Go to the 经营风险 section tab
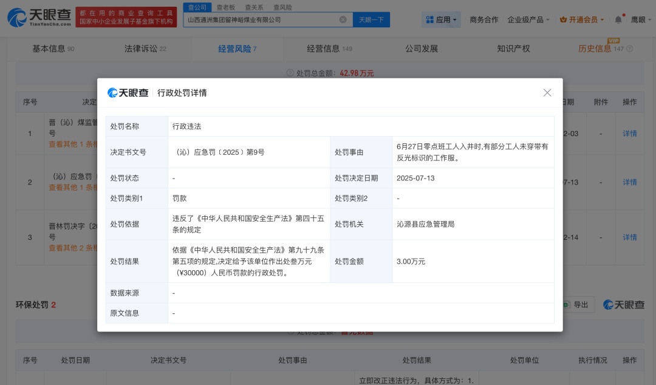Screen dimensions: 656x385 (x=237, y=49)
